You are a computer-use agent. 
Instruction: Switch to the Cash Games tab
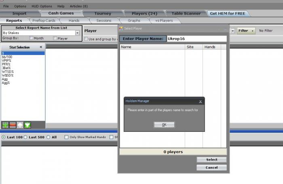click(x=61, y=13)
